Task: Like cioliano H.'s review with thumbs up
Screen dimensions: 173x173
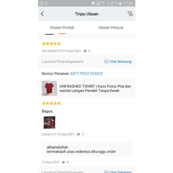Action: pyautogui.click(x=78, y=134)
